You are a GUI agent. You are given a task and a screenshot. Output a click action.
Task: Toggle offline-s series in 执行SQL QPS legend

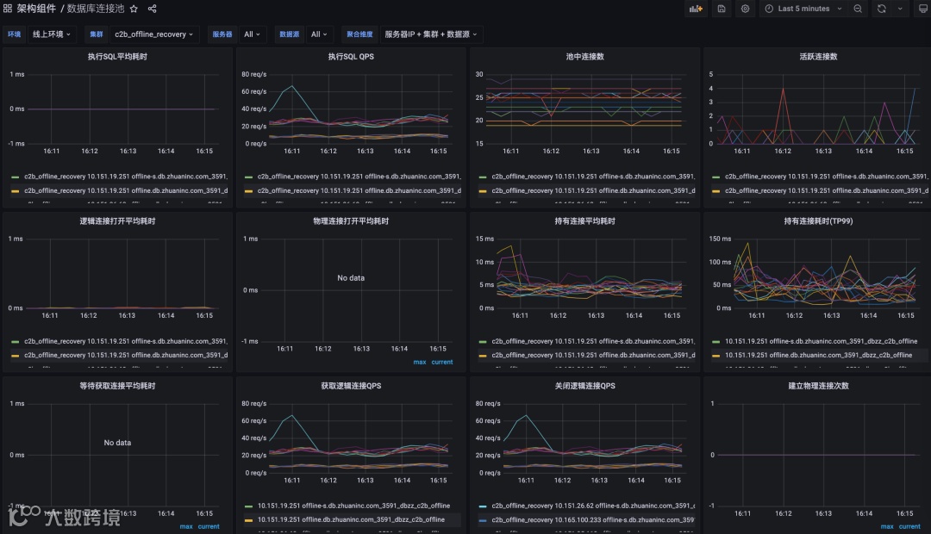point(359,177)
